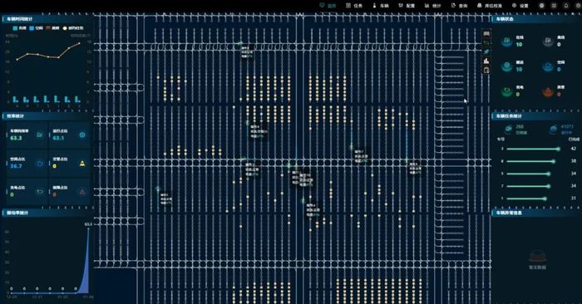Click the bottom icon in map floating toolbar
582x304 pixels.
coord(486,70)
